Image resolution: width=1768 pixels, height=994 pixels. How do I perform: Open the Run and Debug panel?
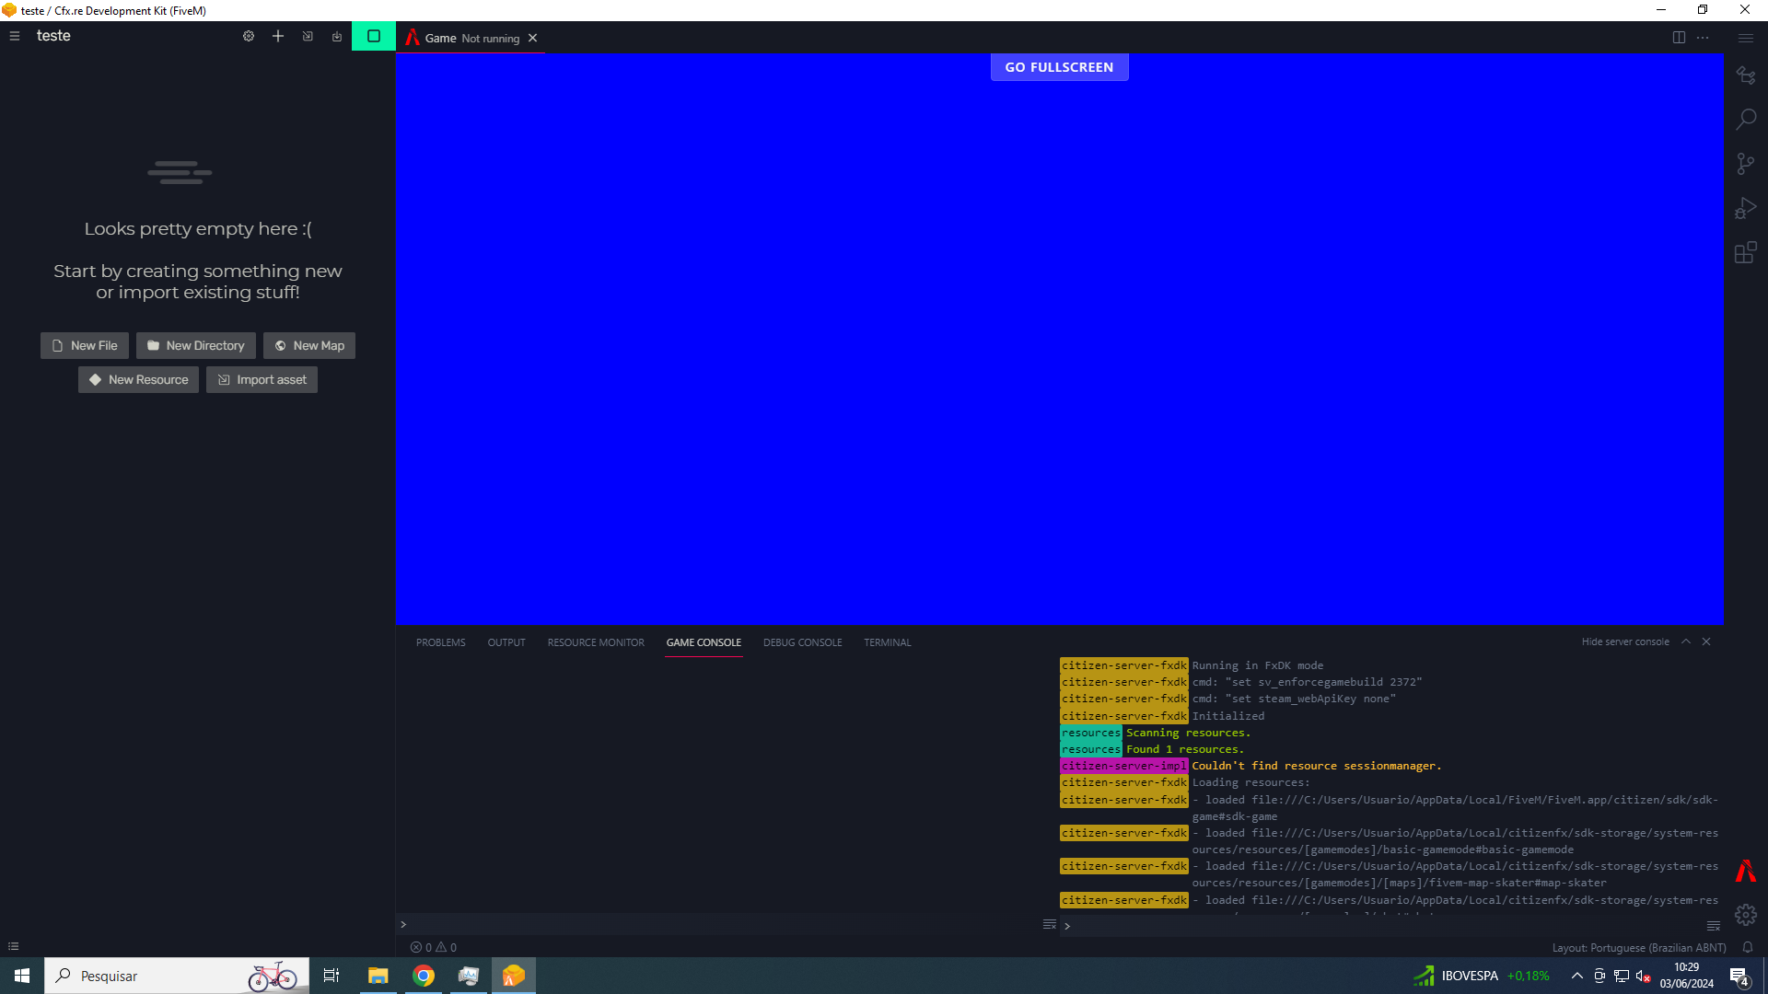(1747, 207)
